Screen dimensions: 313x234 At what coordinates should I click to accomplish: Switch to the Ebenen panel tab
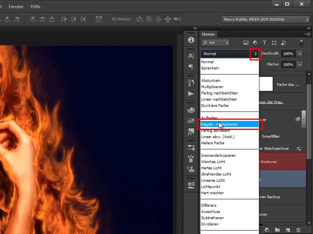(x=209, y=34)
